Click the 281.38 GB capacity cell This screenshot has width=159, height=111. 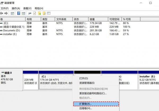click(96, 30)
